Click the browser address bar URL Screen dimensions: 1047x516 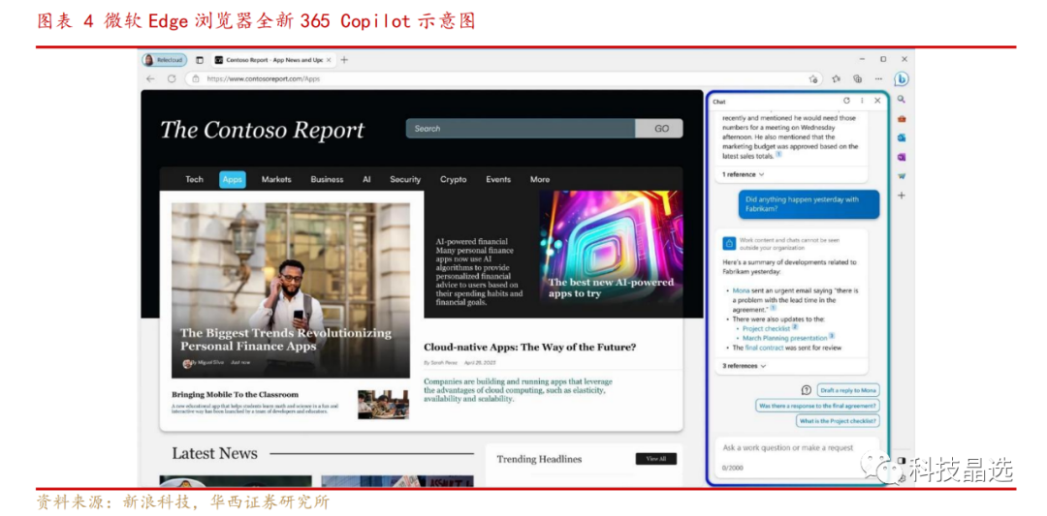click(x=263, y=78)
